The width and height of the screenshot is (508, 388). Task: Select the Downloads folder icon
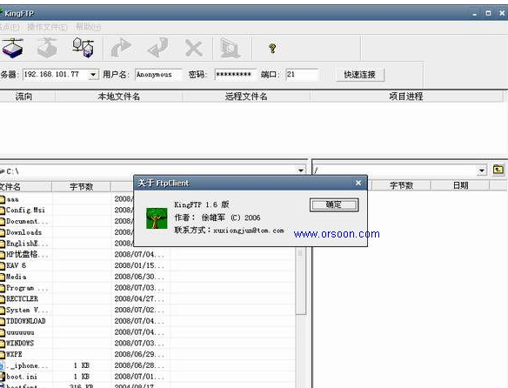[3, 232]
